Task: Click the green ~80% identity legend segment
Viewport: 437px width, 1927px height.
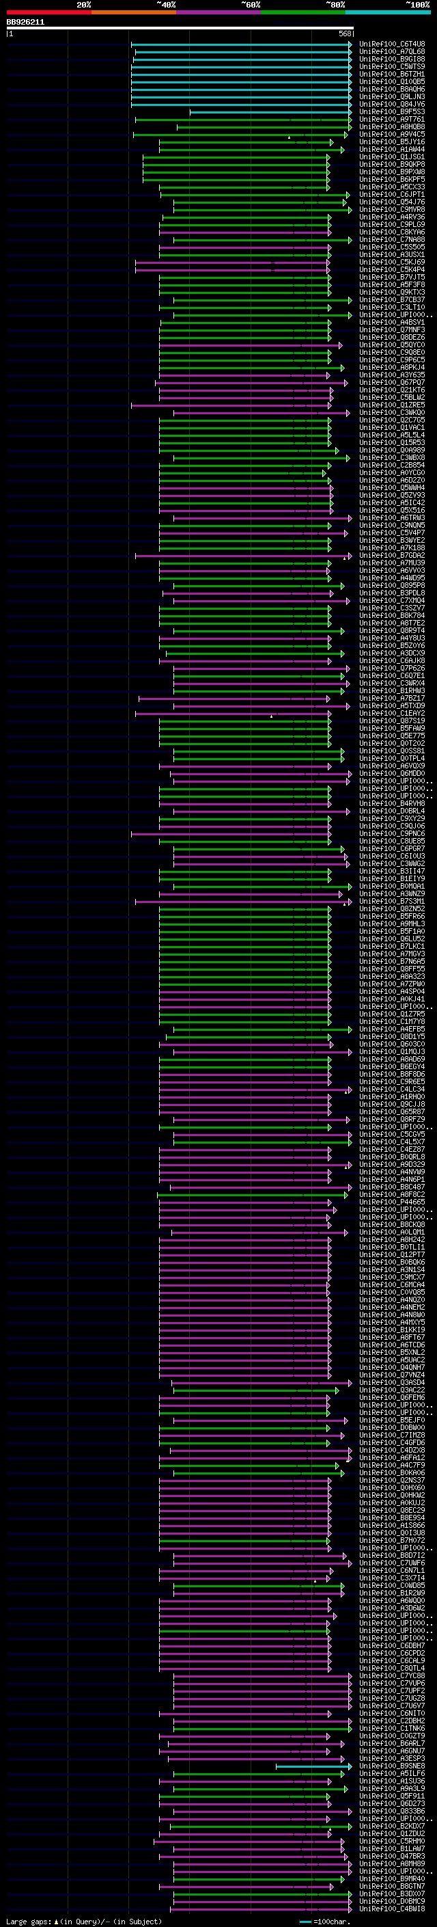Action: pyautogui.click(x=303, y=12)
